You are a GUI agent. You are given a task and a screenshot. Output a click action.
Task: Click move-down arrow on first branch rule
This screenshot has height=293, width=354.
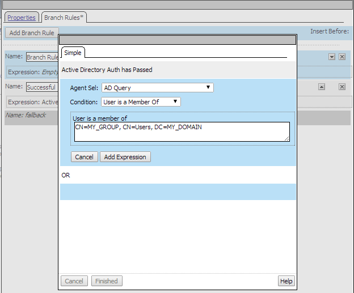coord(332,57)
